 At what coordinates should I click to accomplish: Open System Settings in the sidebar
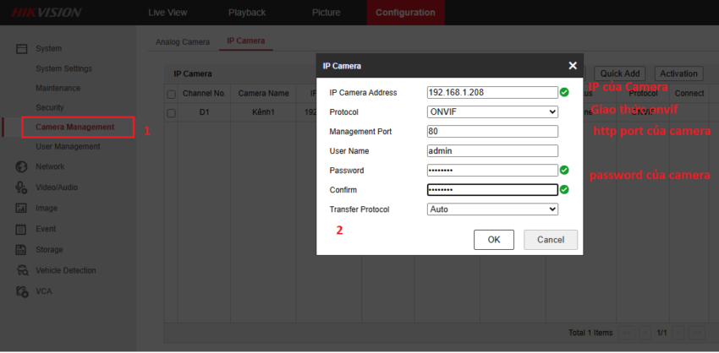(x=63, y=68)
